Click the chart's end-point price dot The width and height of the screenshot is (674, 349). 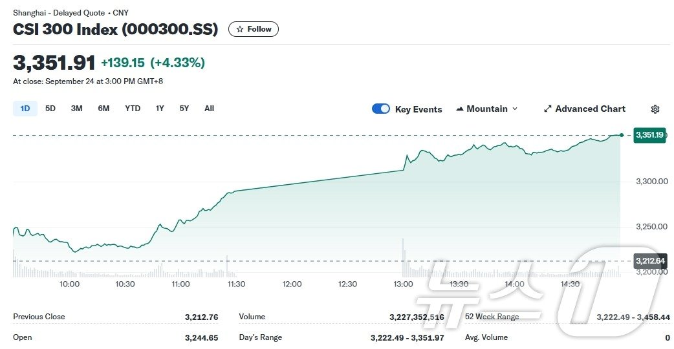622,135
